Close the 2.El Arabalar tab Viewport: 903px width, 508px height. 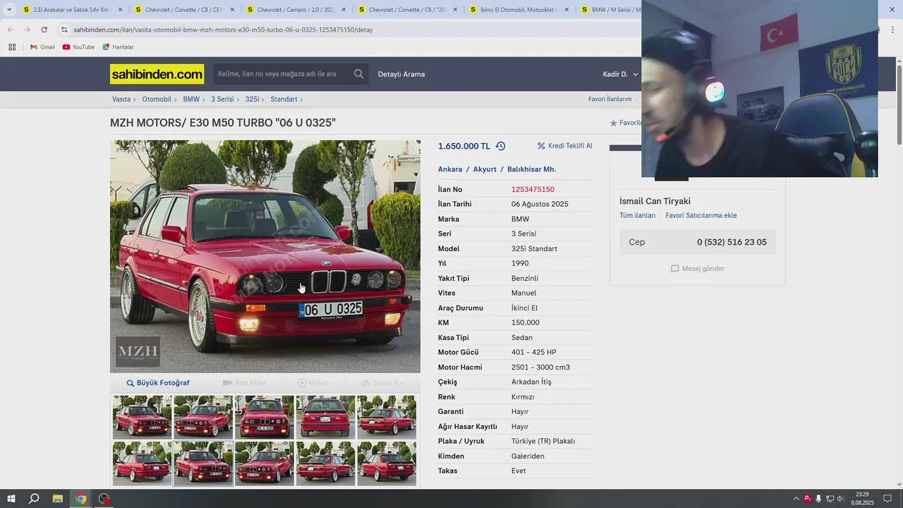[x=120, y=10]
